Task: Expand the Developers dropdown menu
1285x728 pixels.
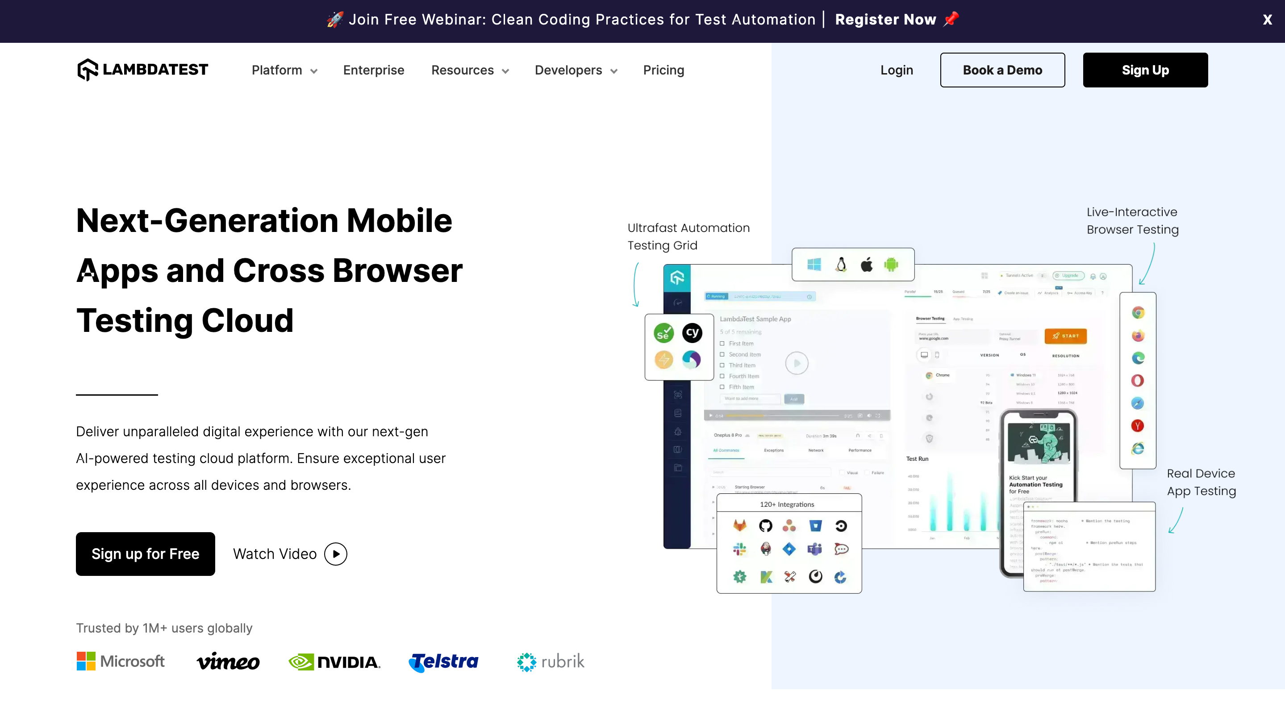Action: [x=576, y=70]
